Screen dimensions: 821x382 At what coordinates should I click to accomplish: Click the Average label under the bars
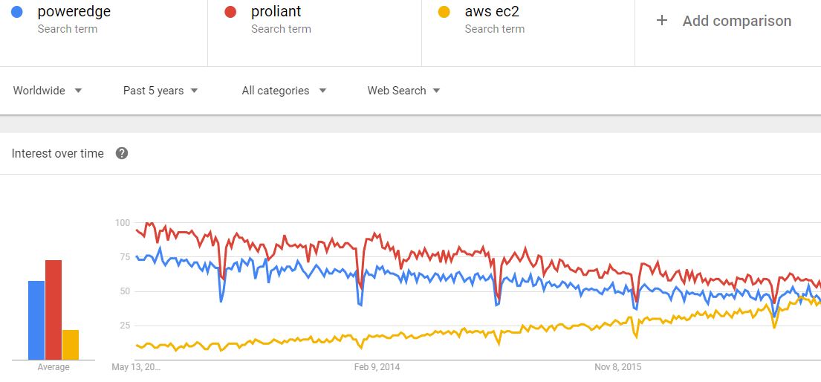click(53, 367)
